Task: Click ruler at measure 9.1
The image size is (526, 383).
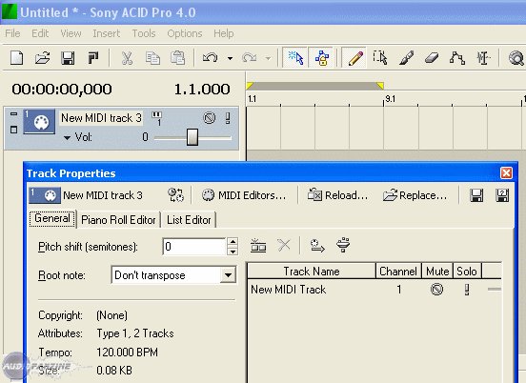Action: [390, 99]
